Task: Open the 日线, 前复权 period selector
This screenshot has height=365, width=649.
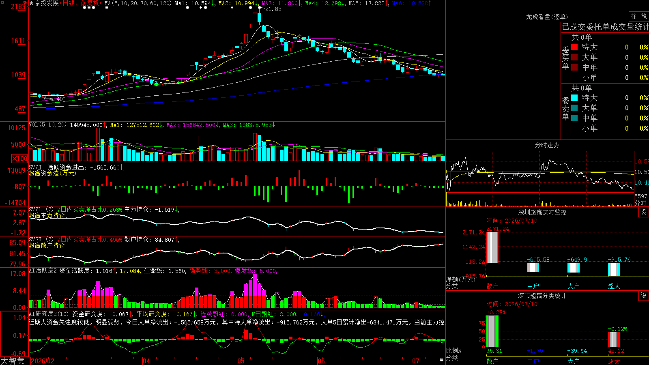Action: 81,3
